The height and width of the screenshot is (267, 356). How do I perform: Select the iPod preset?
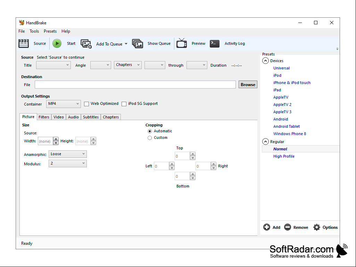[x=277, y=75]
